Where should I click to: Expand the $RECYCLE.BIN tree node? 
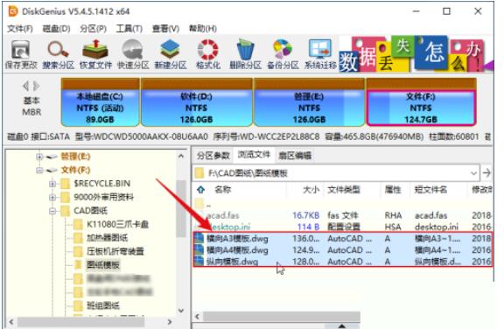pyautogui.click(x=52, y=184)
